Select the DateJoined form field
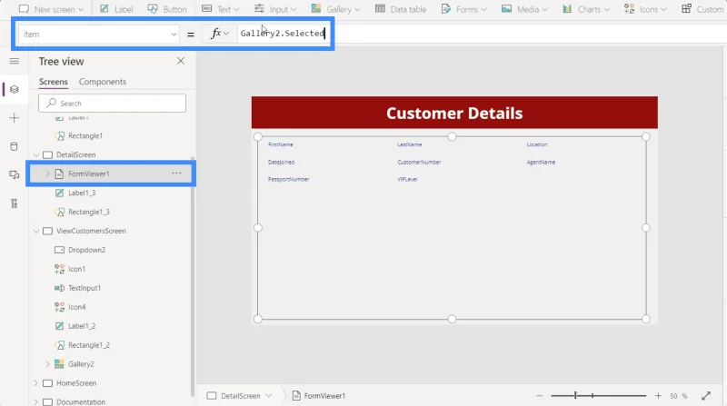 point(281,163)
